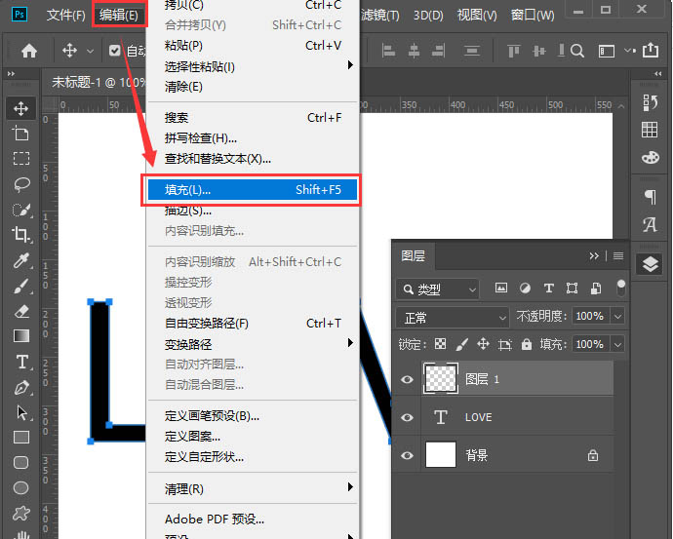Select the Rounded Rectangle tool
The width and height of the screenshot is (673, 539).
coord(21,462)
